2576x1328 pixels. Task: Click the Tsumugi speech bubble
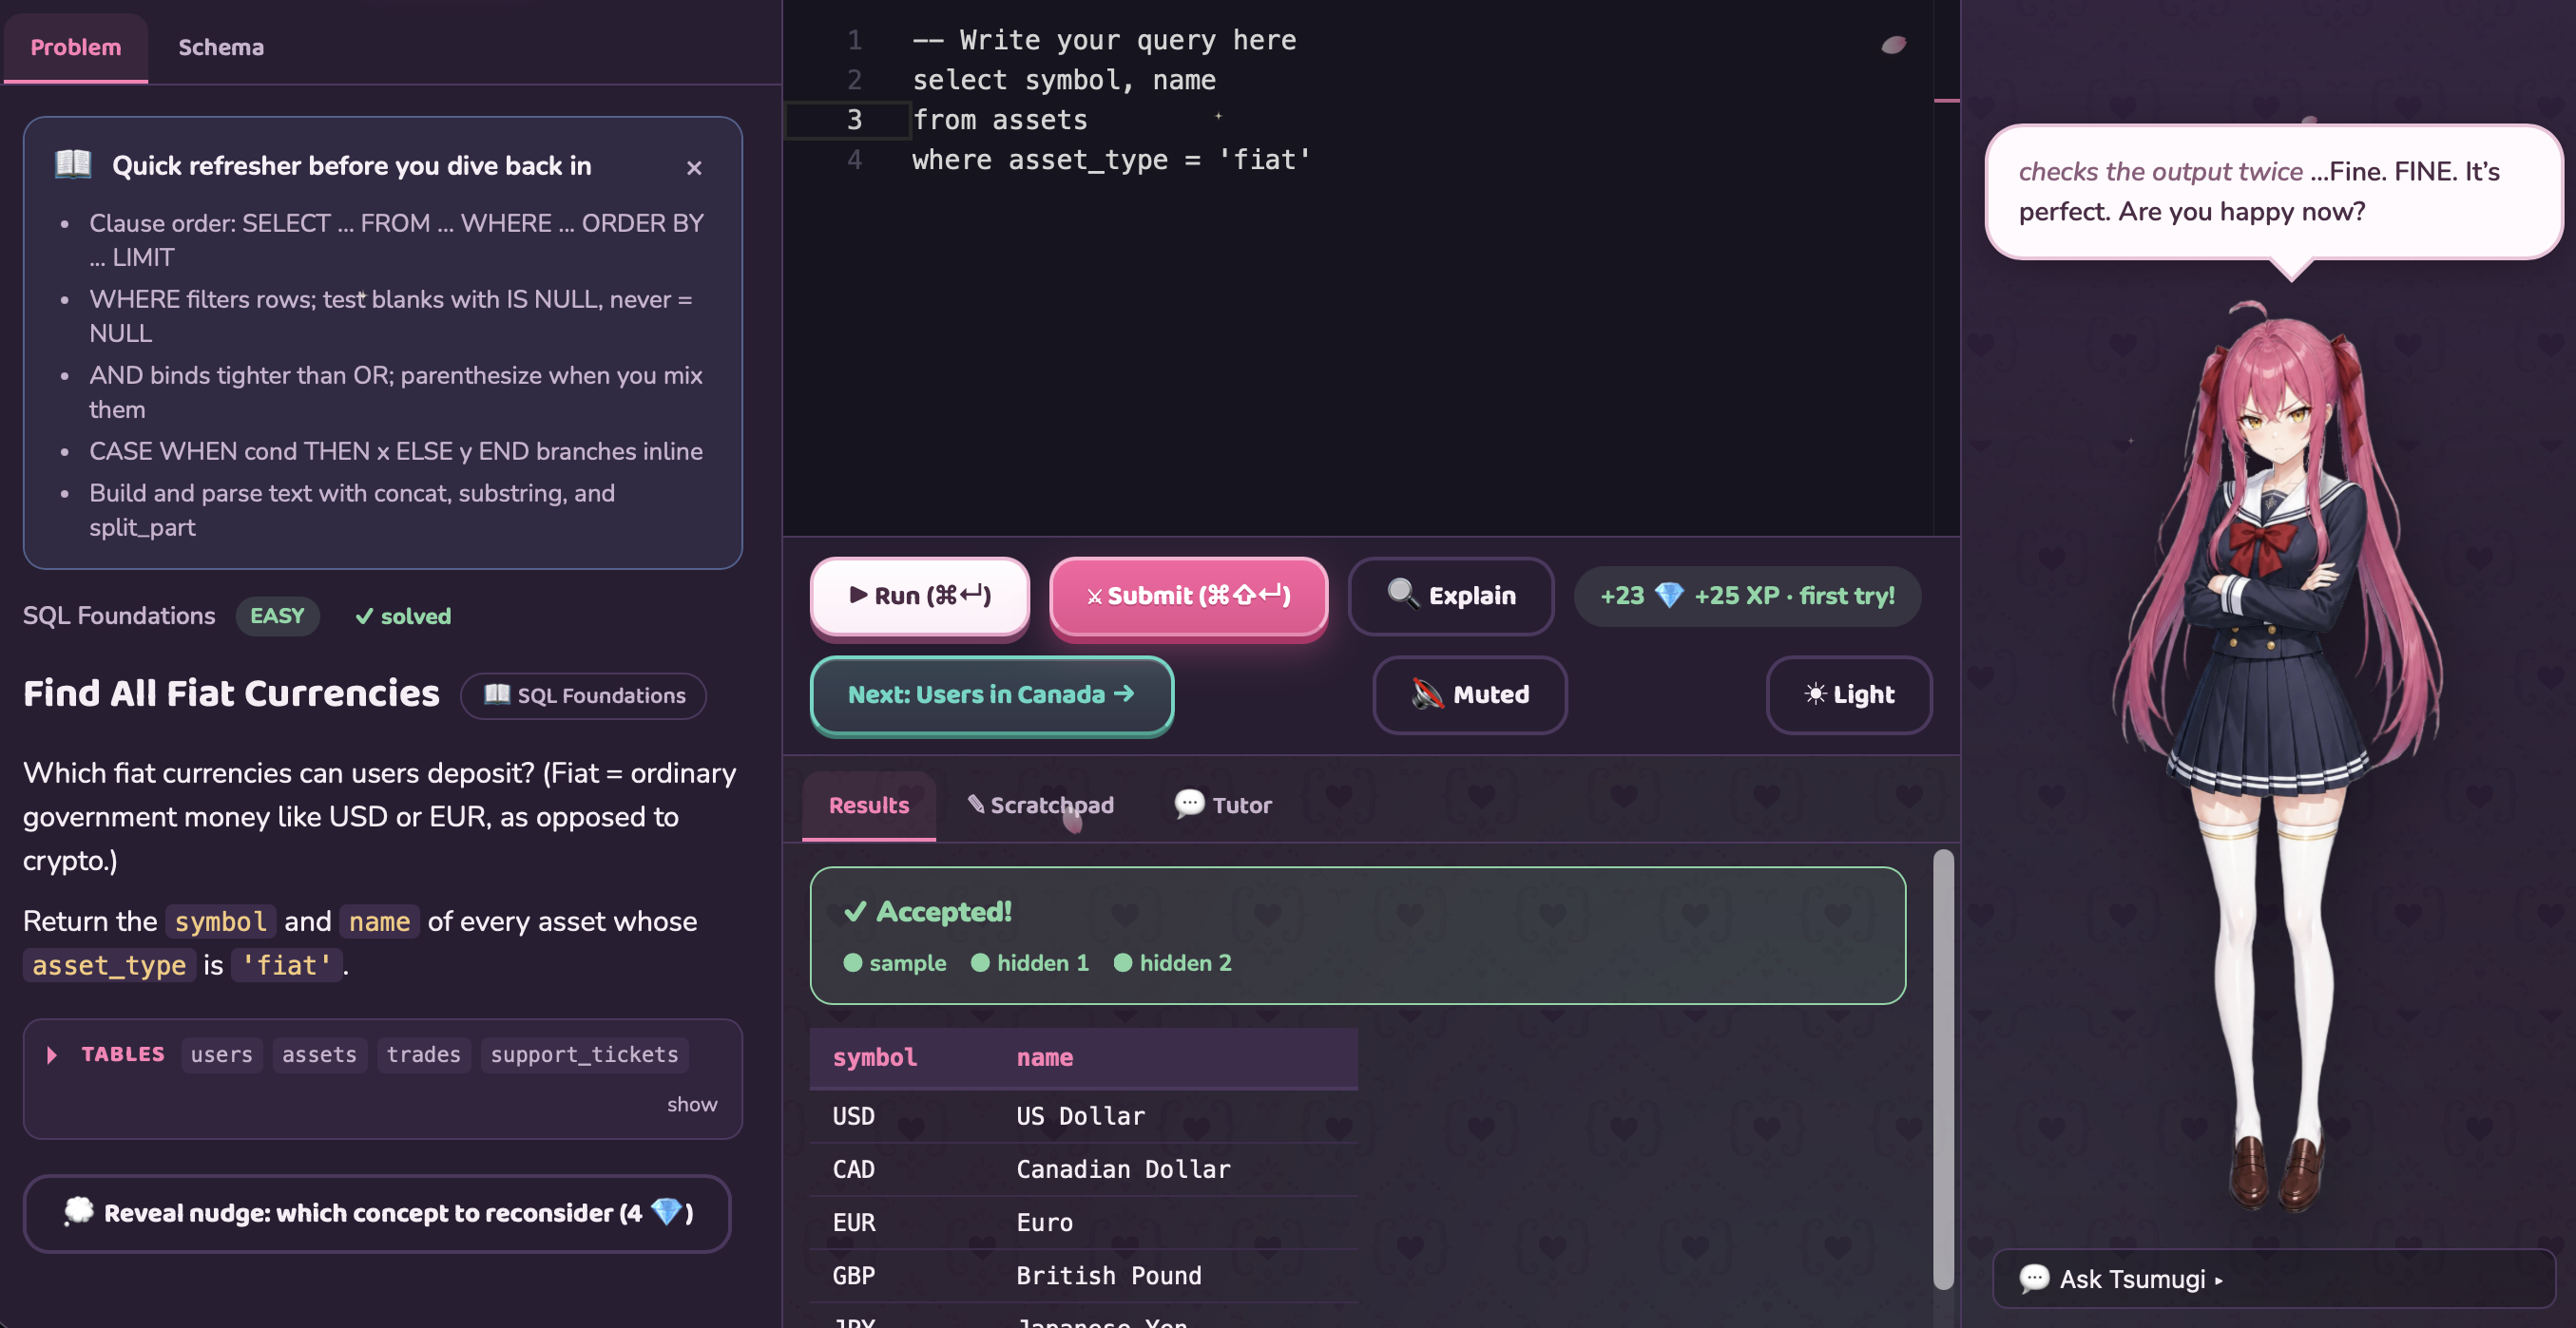[x=2273, y=192]
